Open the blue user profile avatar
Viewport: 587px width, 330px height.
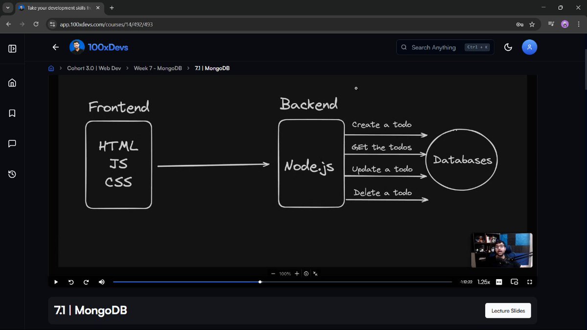(x=530, y=47)
